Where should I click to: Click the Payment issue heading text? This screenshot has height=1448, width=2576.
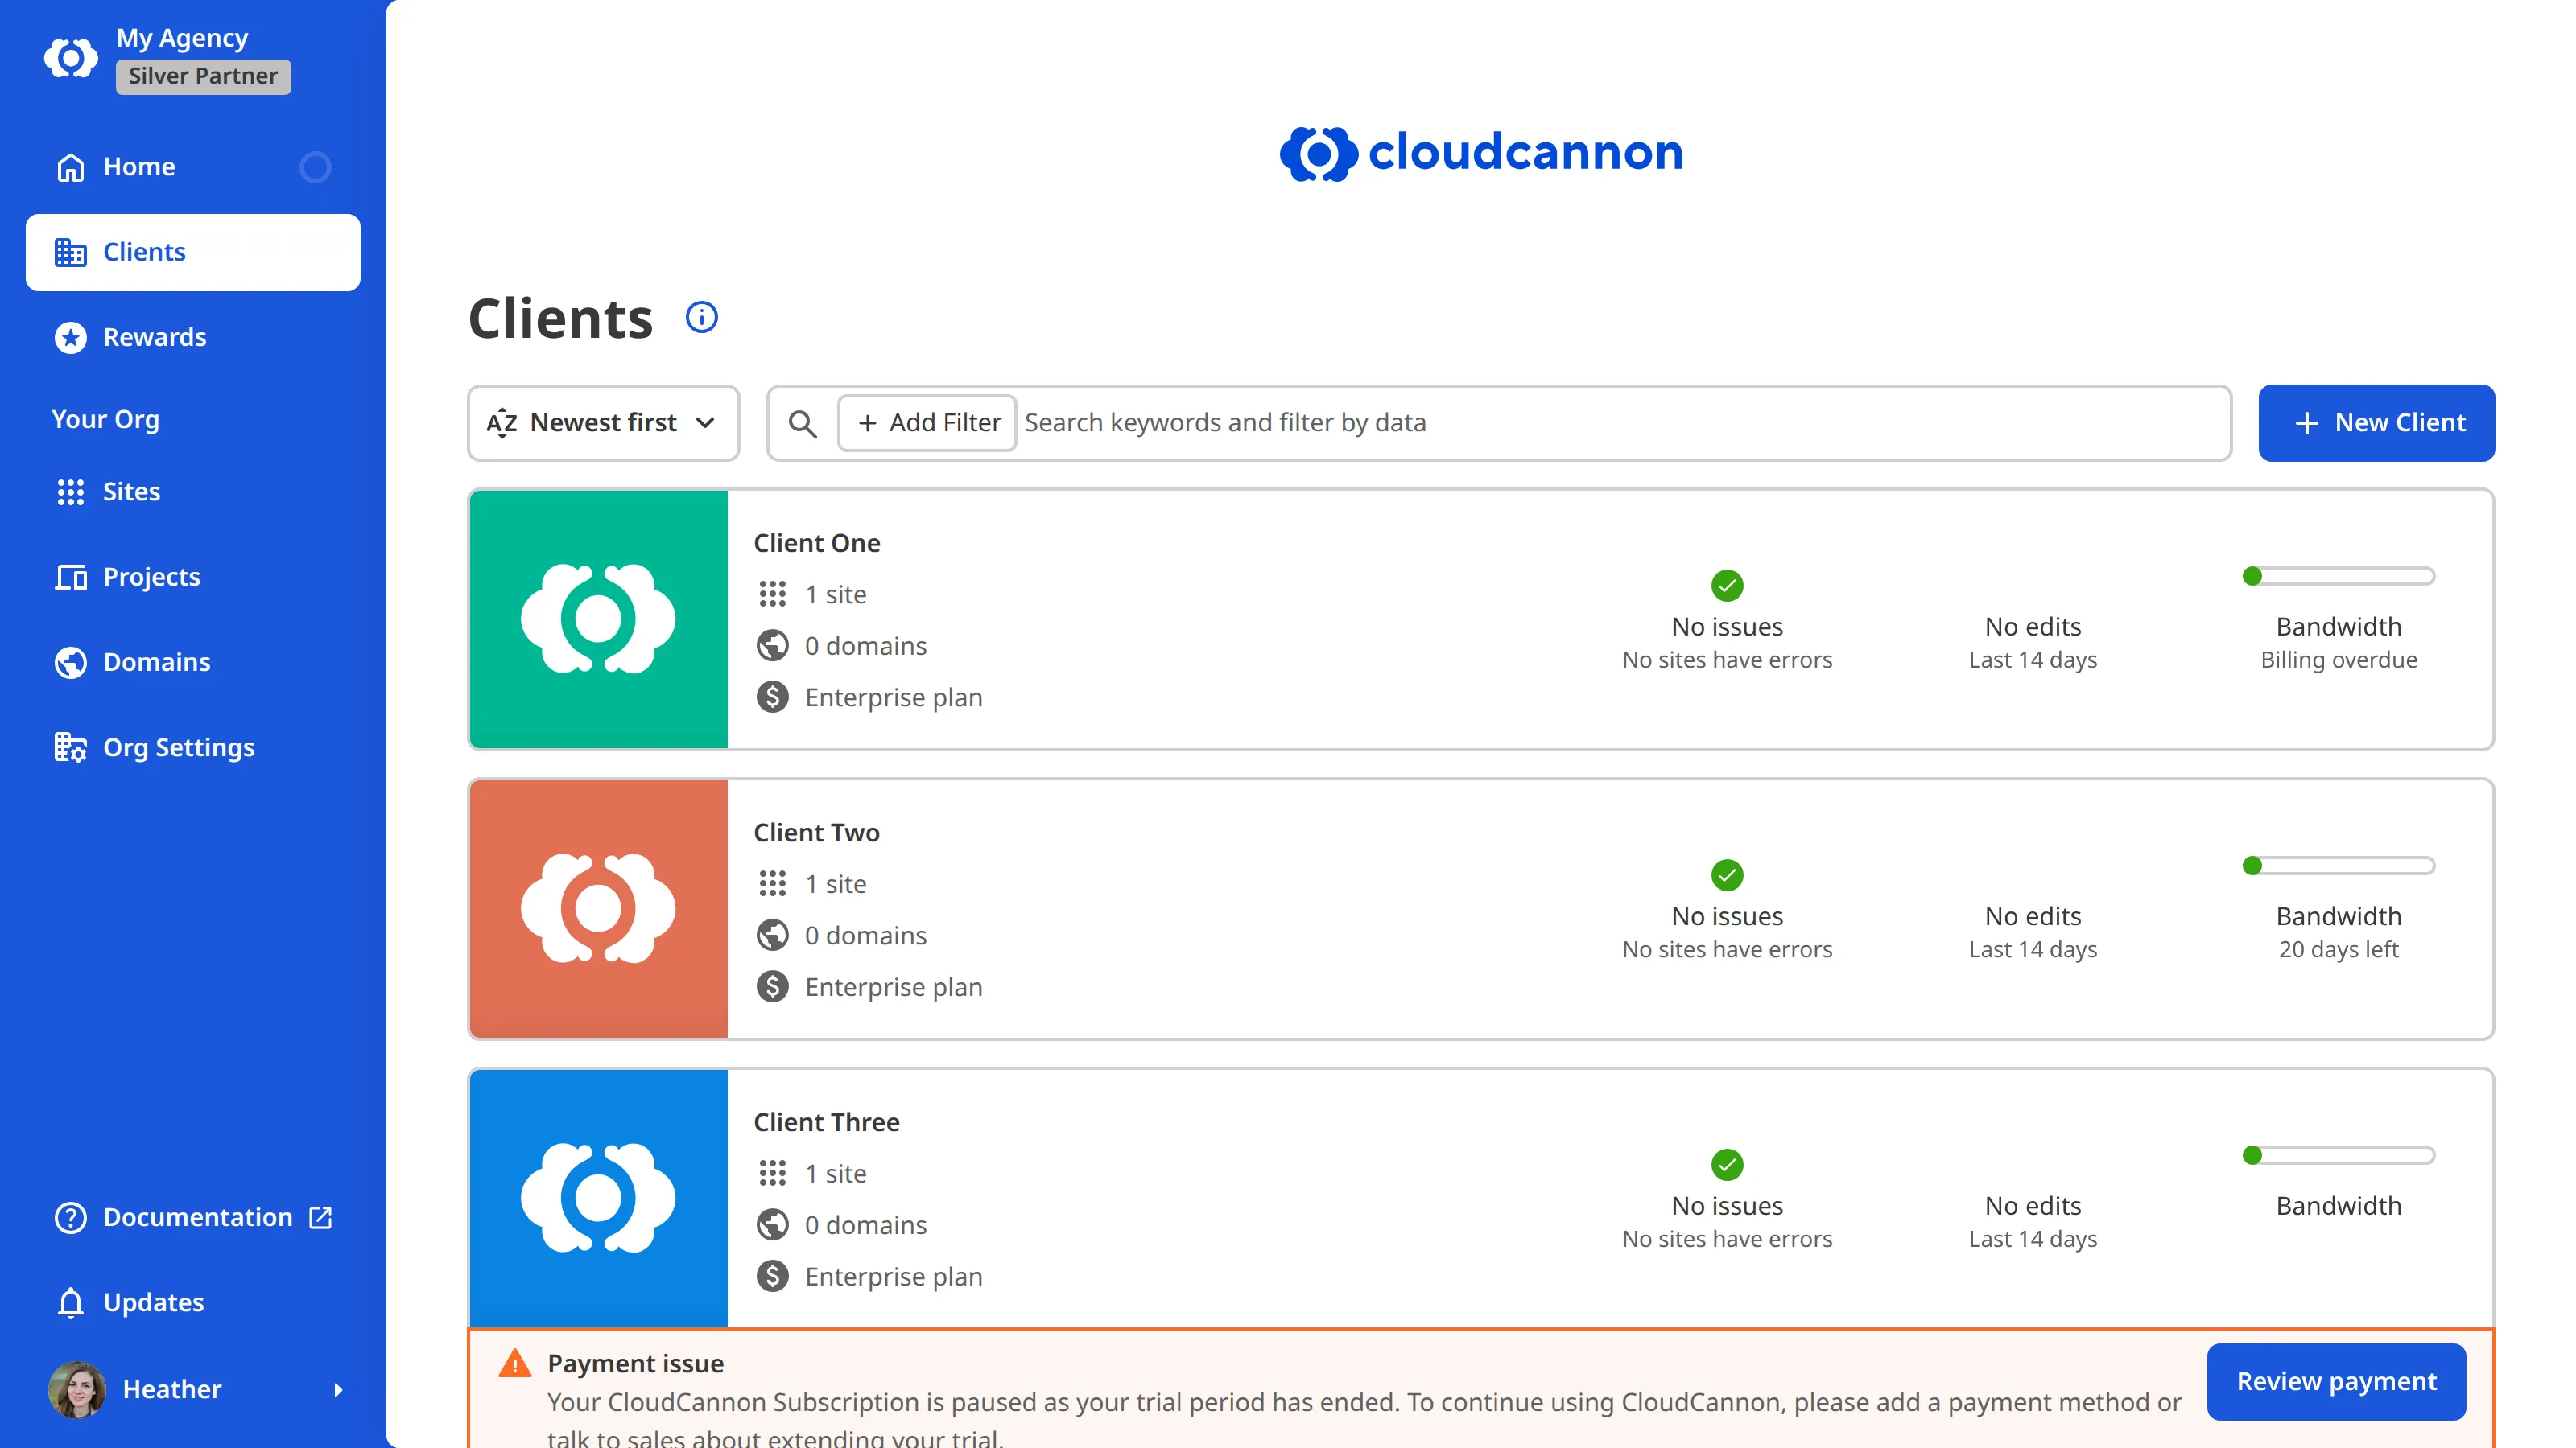(x=635, y=1363)
